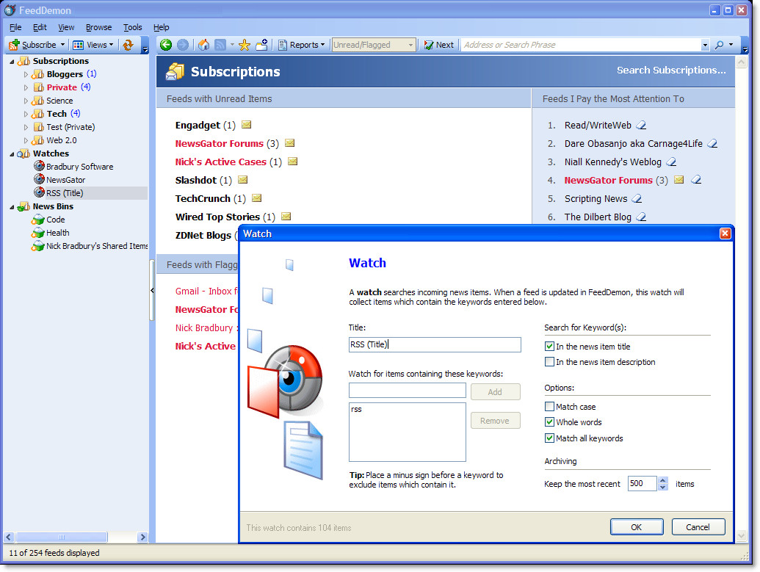Screen dimensions: 760x572
Task: Click the Address or Search Phrase box
Action: (x=581, y=45)
